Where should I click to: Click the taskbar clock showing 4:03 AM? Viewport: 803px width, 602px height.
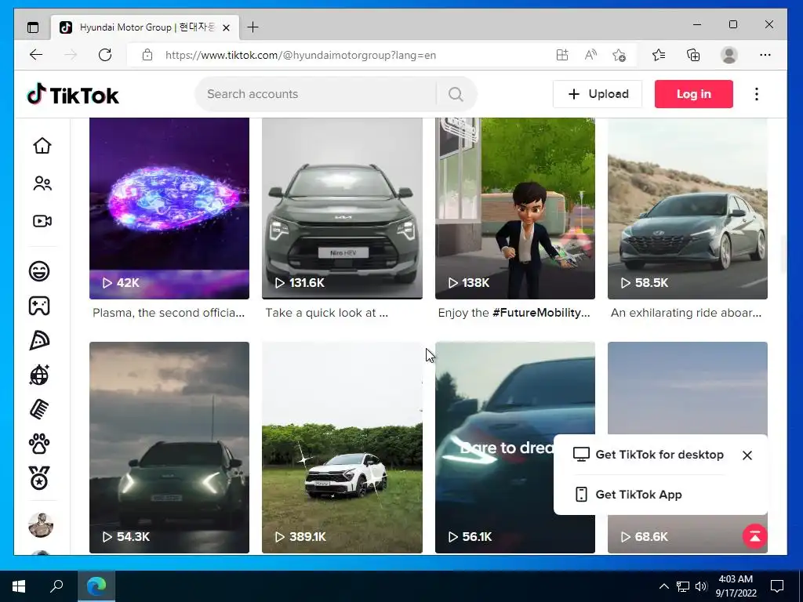click(736, 586)
